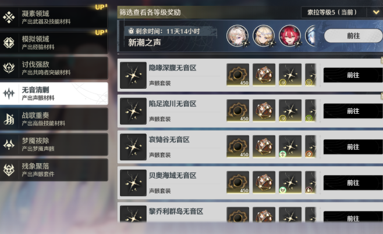
Task: Switch to the 无音清剿 tab
Action: (54, 93)
